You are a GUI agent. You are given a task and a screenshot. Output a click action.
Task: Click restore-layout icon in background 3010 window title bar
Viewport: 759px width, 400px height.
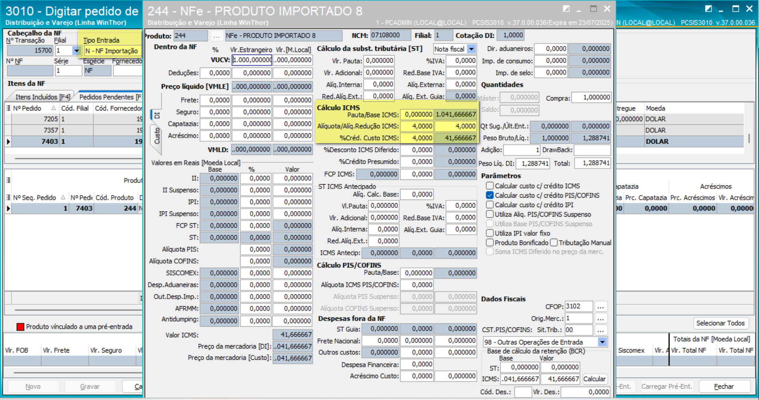pos(708,9)
